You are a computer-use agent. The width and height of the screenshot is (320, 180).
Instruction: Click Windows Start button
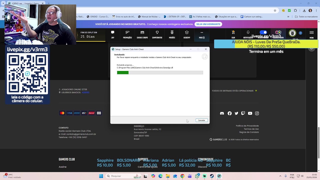click(101, 176)
